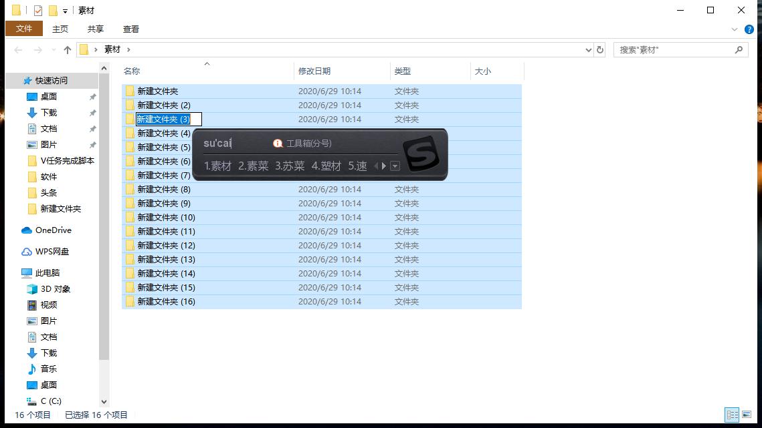Refresh the folder with the refresh icon

(599, 49)
